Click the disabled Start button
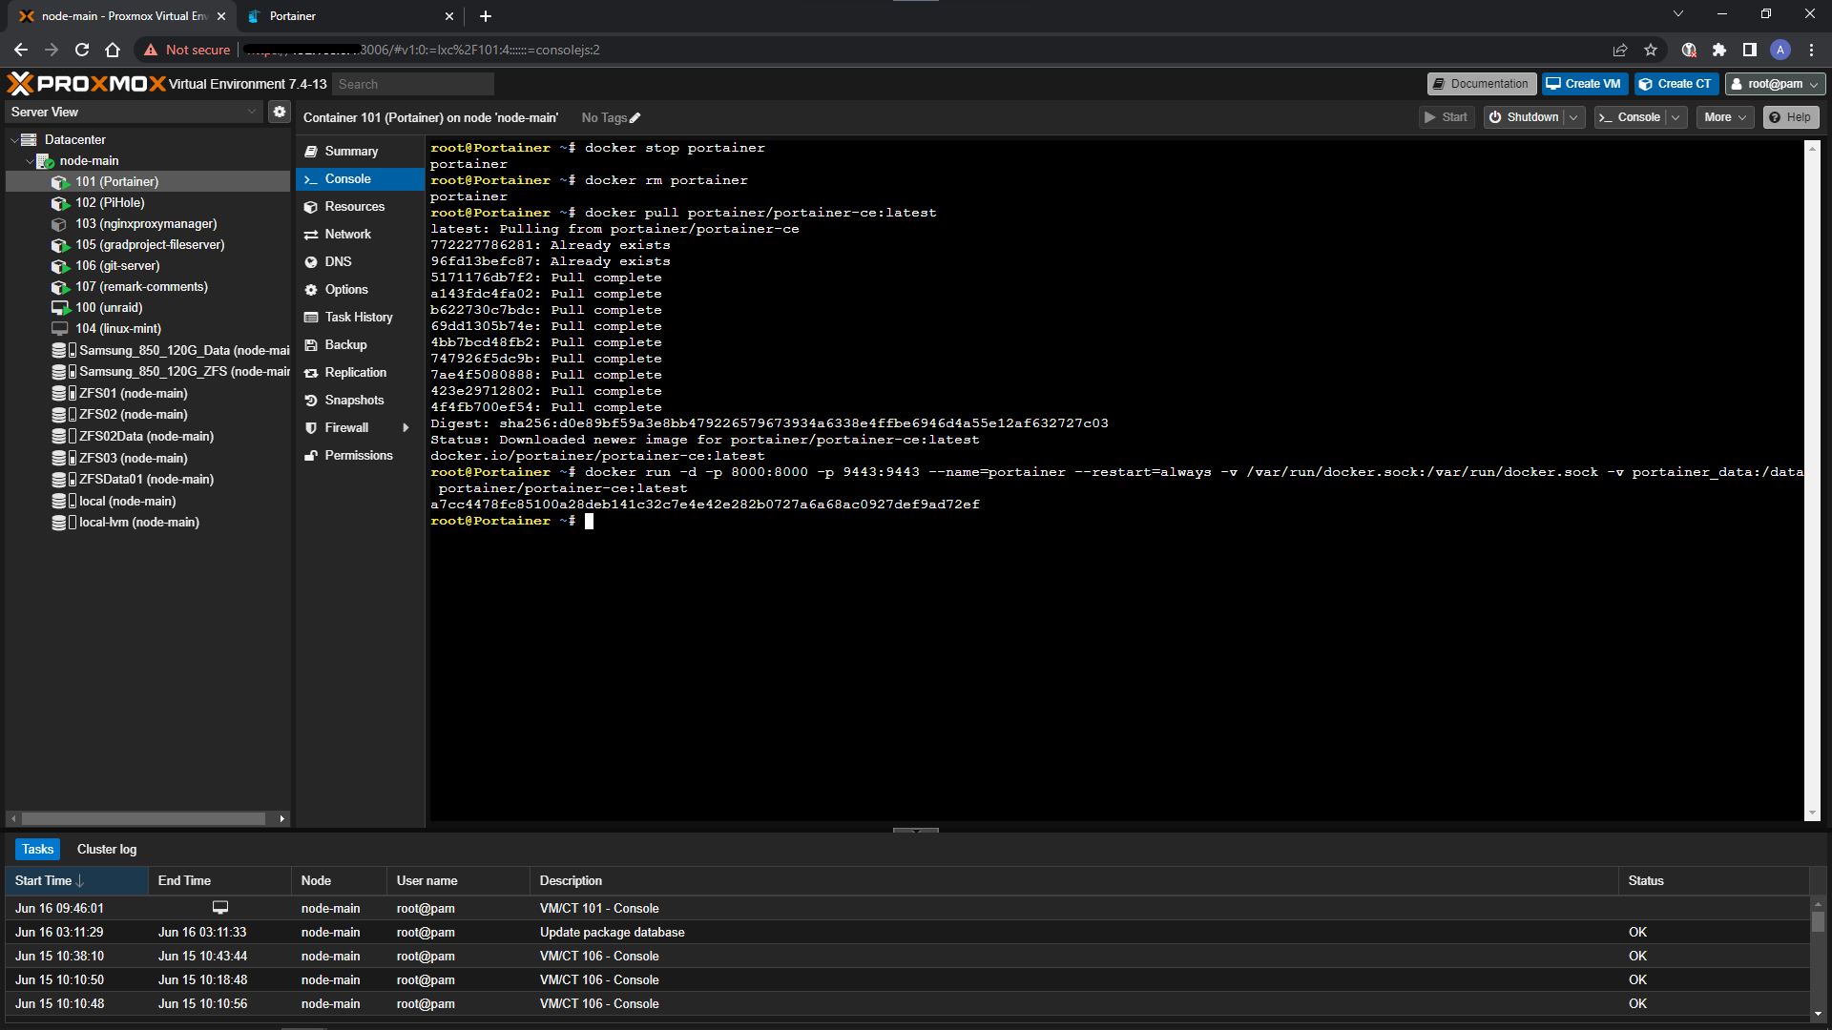The image size is (1832, 1030). click(x=1446, y=117)
